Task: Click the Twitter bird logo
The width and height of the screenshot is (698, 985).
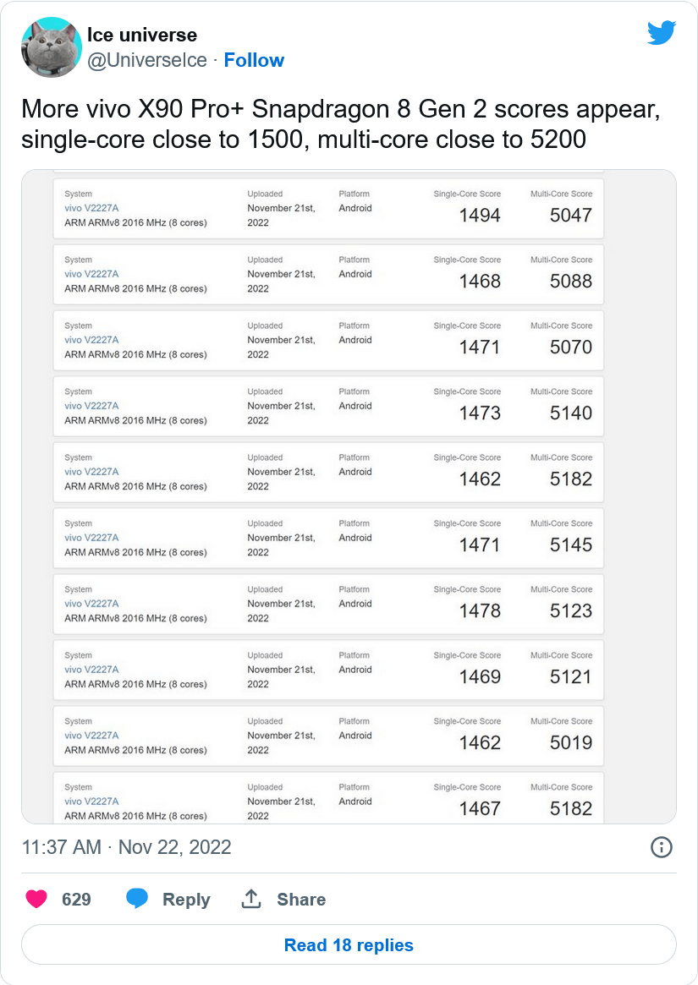Action: [x=661, y=33]
